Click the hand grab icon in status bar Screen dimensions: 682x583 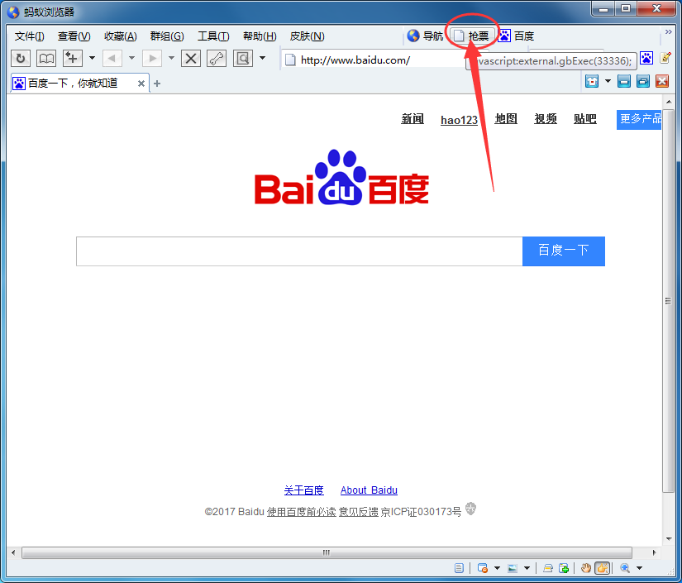tap(586, 568)
